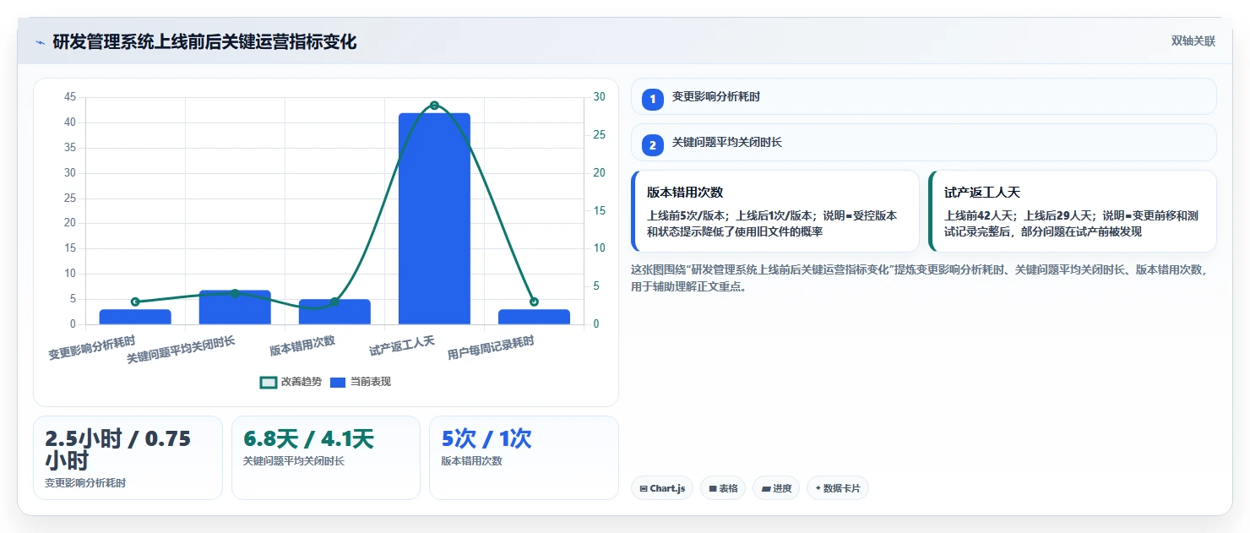
Task: Click the trend line point for 关键问题平均关闭时长
Action: pos(235,293)
